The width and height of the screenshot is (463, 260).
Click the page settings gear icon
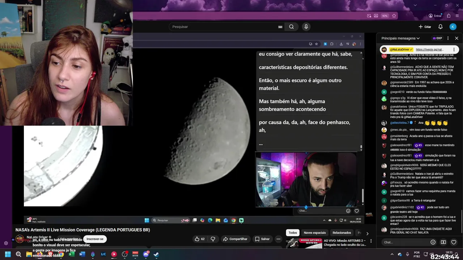(x=6, y=243)
